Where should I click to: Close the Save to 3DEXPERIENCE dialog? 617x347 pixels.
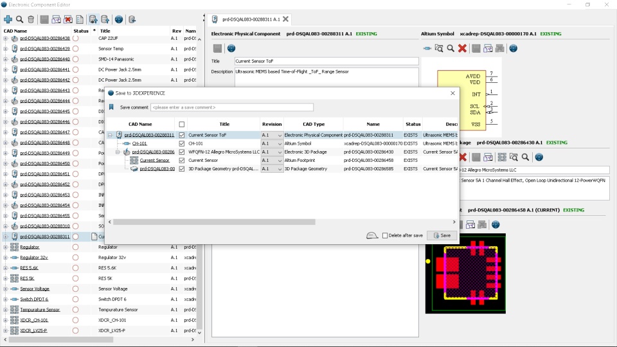click(452, 93)
